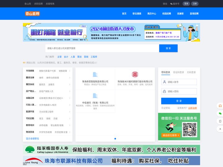Switch to the 验证码登录 tab
Image resolution: width=223 pixels, height=167 pixels.
click(x=178, y=72)
